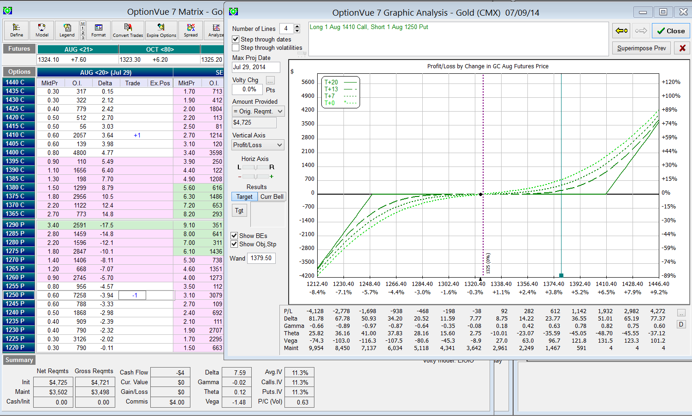Click the Graphic Analysis window app icon
This screenshot has height=416, width=692.
(234, 12)
